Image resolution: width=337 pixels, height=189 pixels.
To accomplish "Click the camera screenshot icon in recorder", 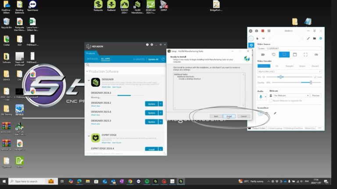I will tap(257, 31).
